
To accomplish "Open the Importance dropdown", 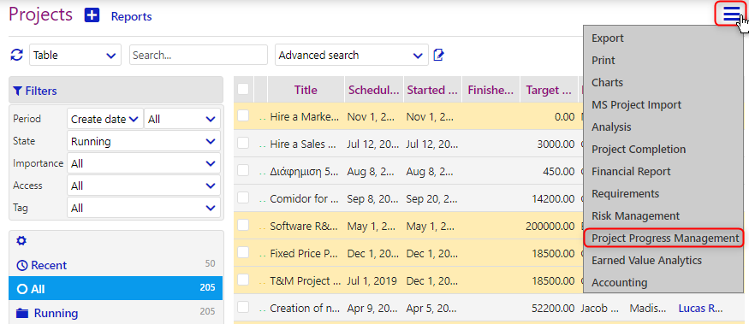I will [x=144, y=163].
